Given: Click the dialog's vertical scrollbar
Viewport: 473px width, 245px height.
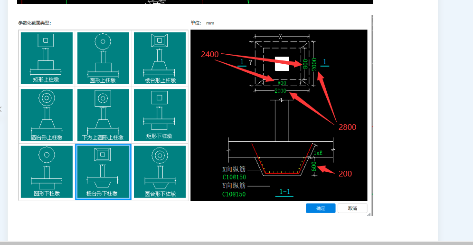Looking at the screenshot, I should click(372, 115).
